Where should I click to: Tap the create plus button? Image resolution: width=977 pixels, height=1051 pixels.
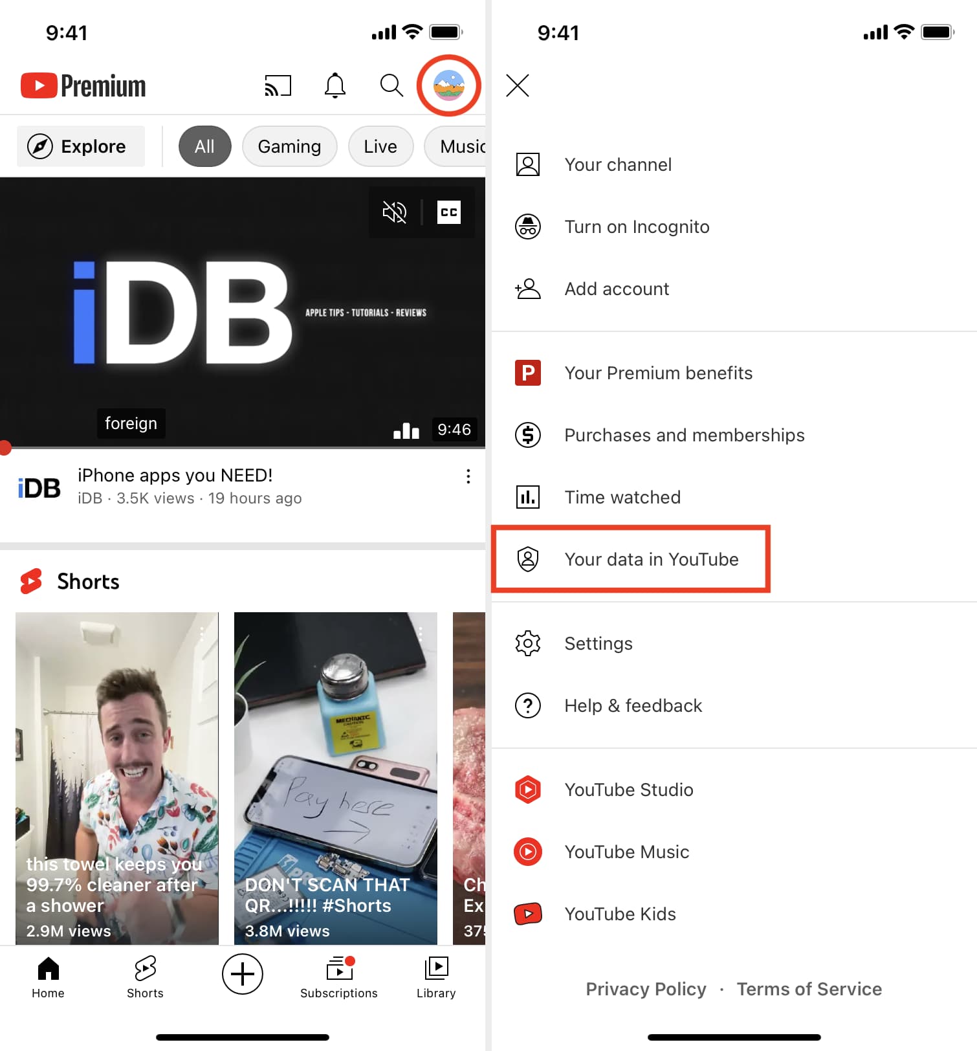click(243, 974)
